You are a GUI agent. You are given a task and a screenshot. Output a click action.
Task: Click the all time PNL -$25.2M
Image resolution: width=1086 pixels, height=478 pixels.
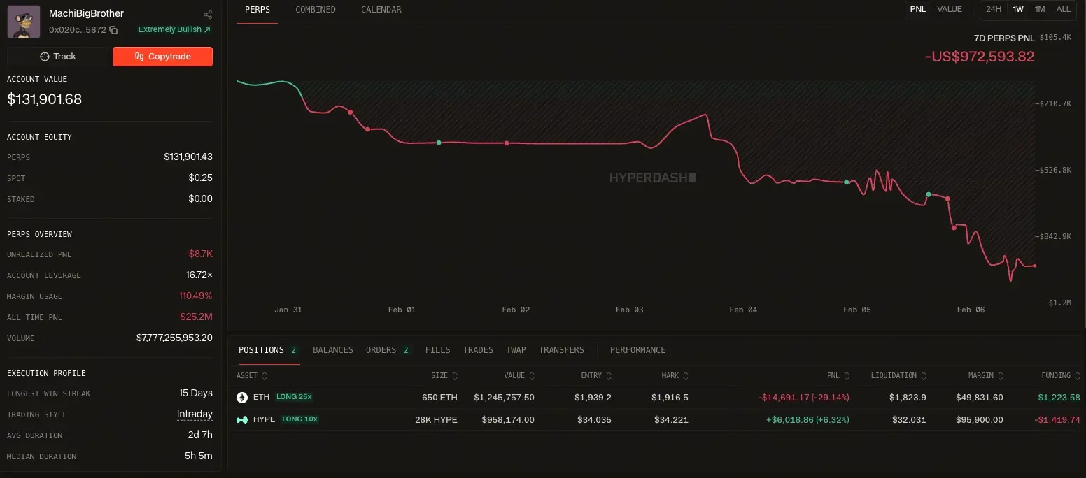(x=195, y=317)
